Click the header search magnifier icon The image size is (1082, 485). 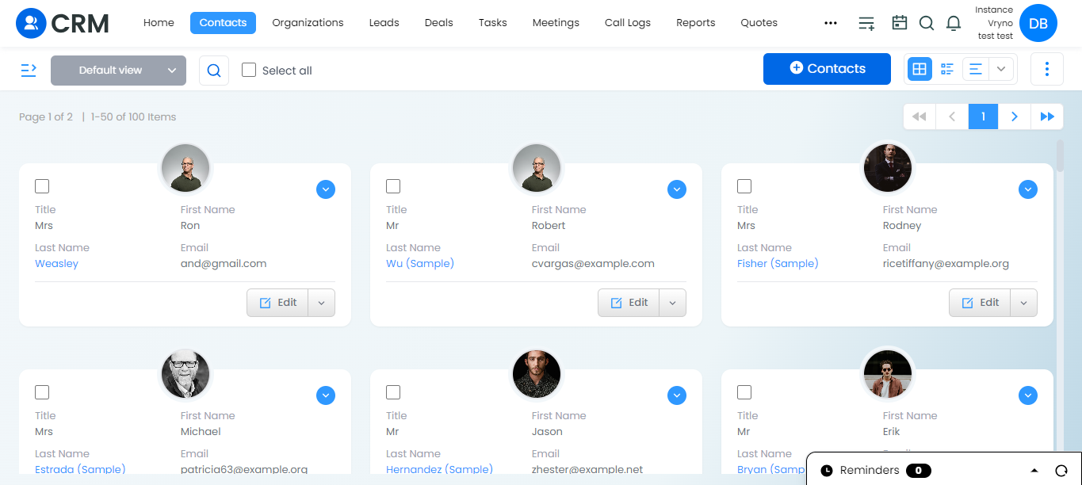(x=927, y=23)
